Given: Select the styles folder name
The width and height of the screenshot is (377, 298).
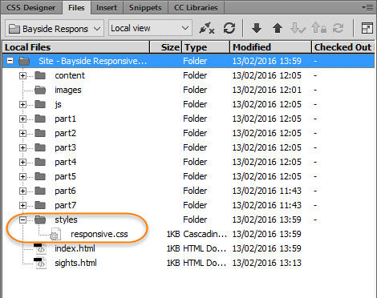Looking at the screenshot, I should pos(66,219).
